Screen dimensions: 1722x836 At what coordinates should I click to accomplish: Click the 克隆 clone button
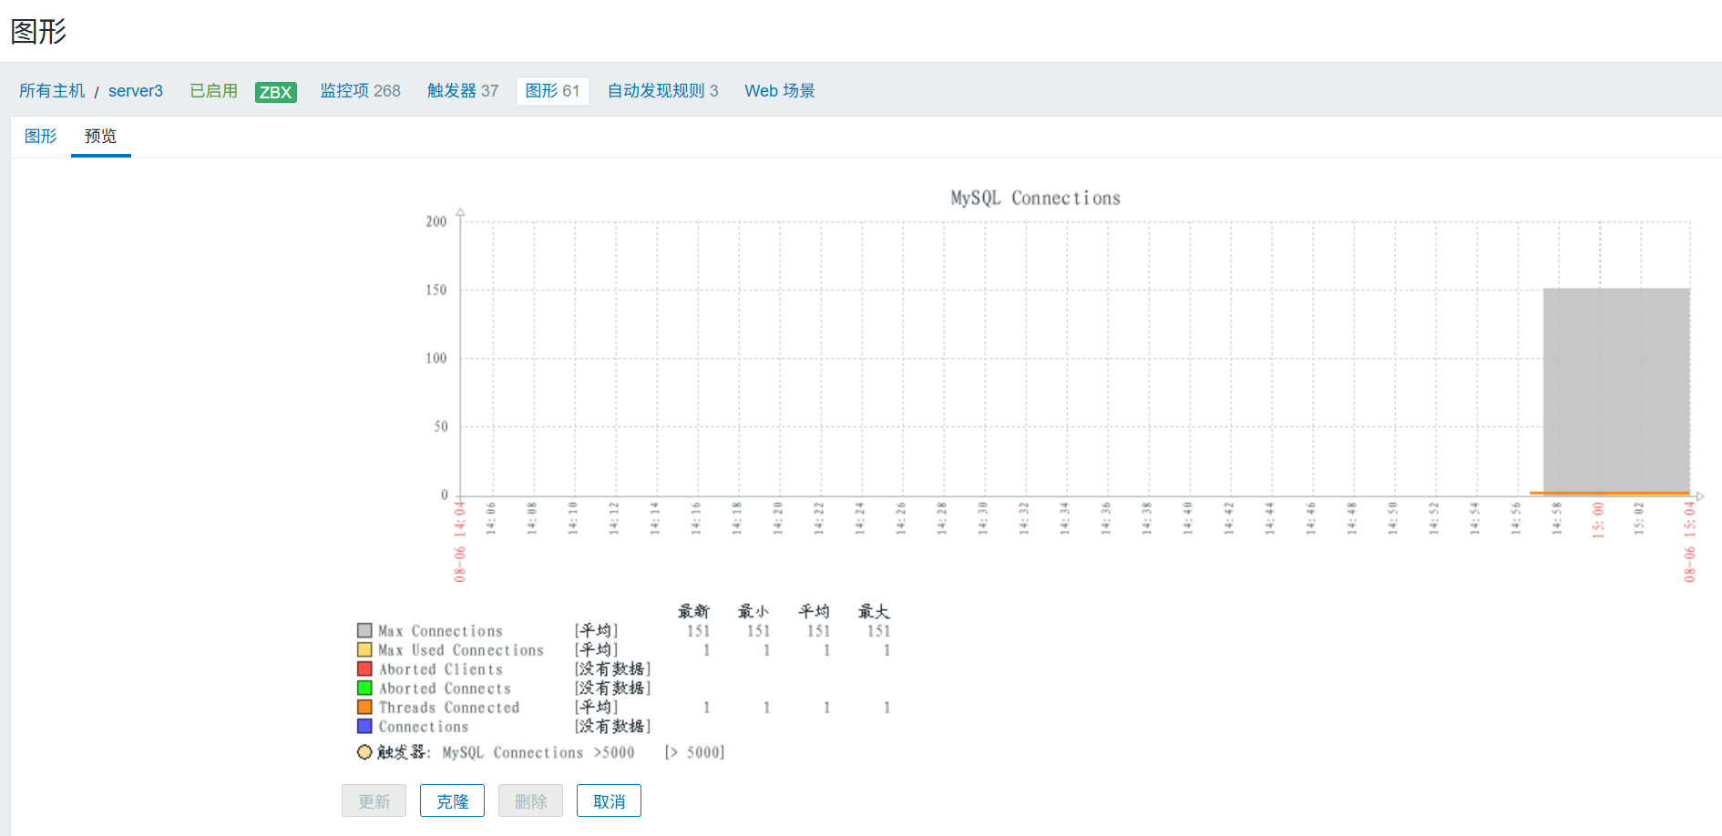(x=453, y=801)
